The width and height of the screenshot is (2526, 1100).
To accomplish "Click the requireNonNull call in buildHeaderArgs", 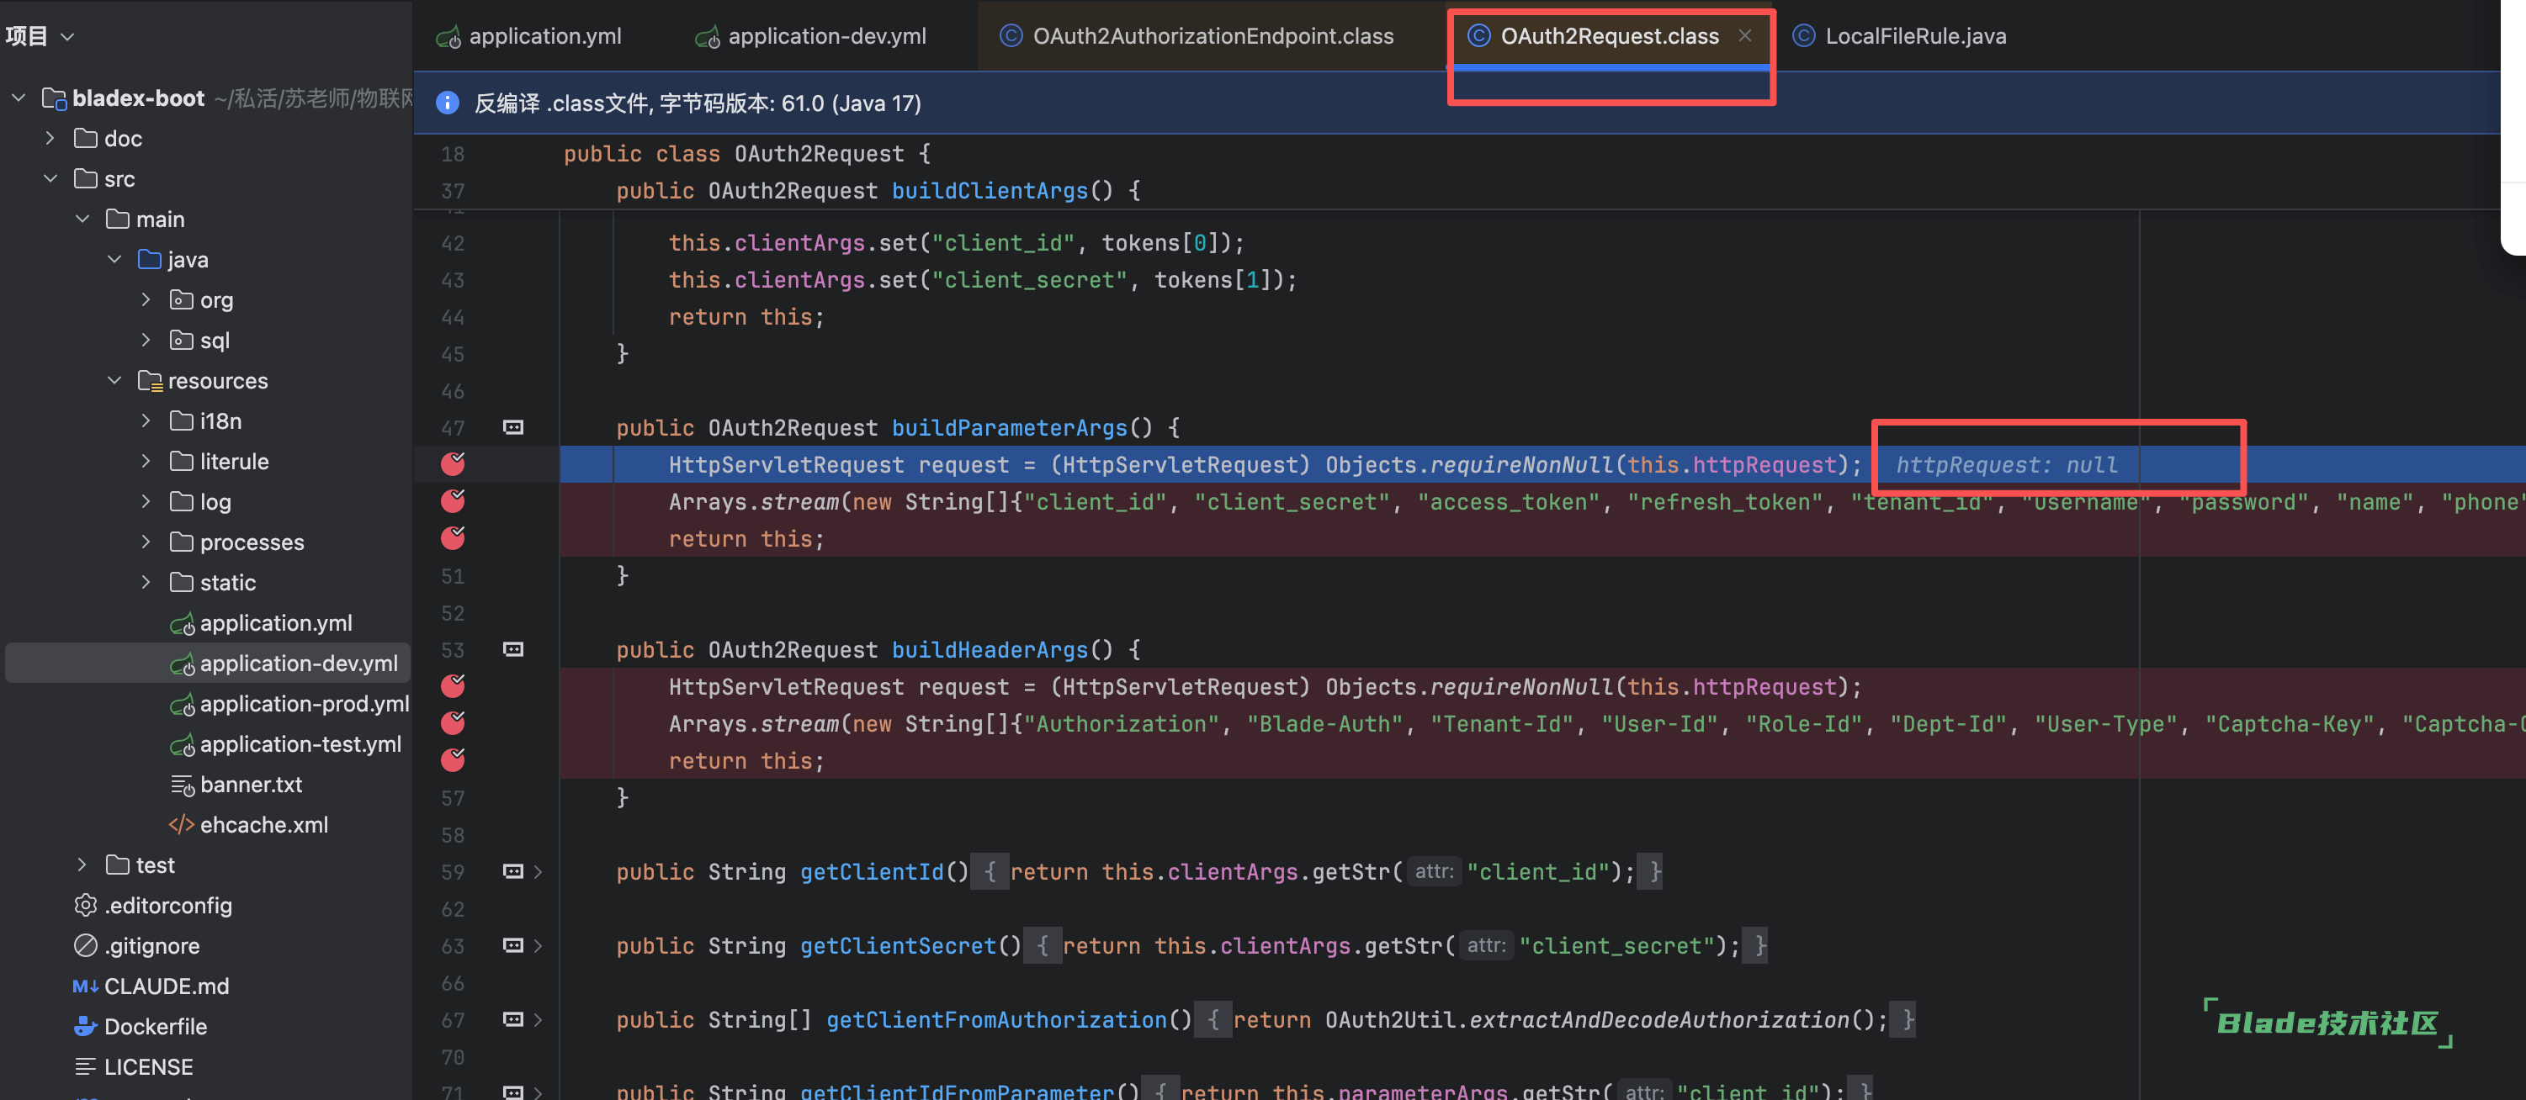I will 1522,686.
